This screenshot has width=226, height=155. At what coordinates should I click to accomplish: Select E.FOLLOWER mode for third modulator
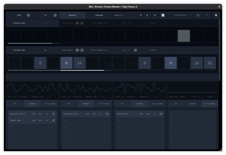click(x=157, y=104)
